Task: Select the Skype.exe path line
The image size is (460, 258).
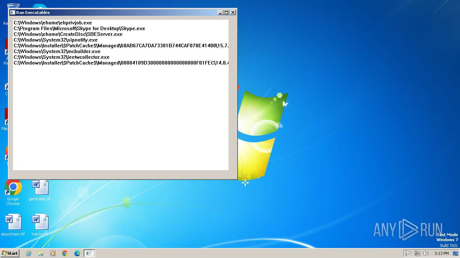Action: (79, 28)
